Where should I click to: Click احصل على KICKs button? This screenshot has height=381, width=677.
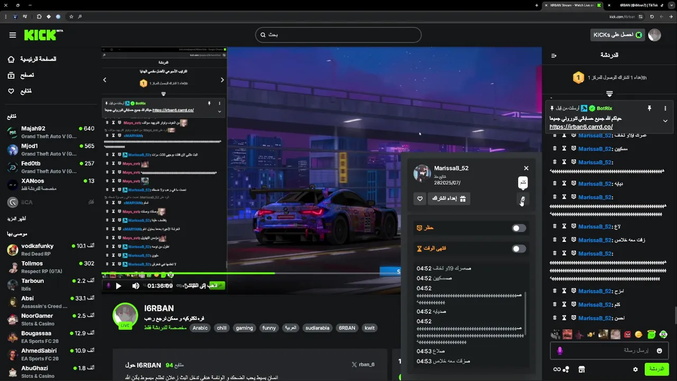click(x=618, y=35)
